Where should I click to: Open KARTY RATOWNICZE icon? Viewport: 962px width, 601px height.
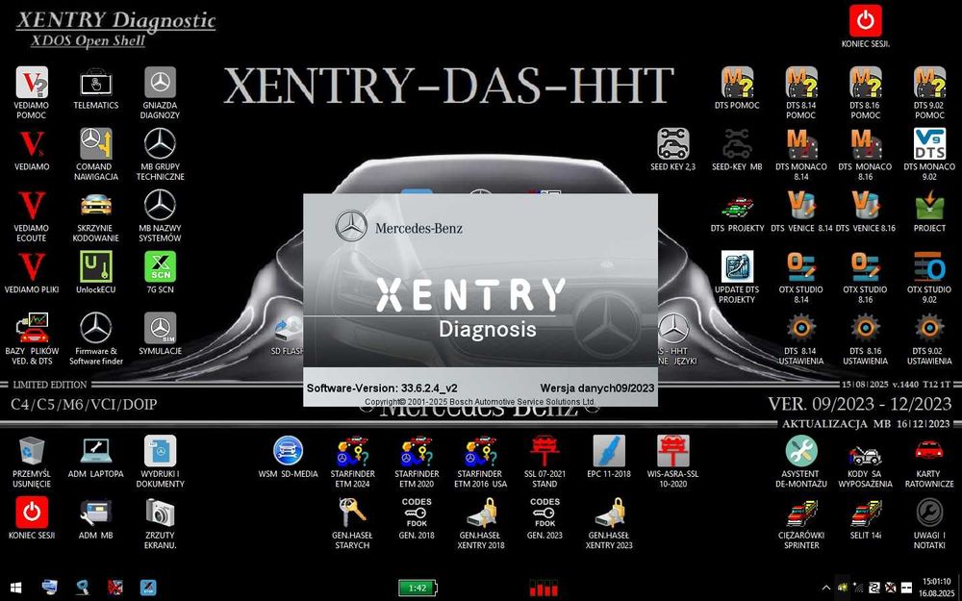[x=929, y=451]
